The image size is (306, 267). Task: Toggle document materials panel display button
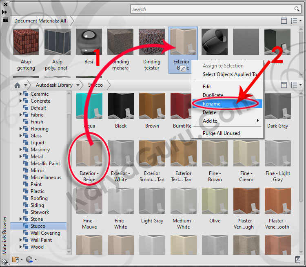point(284,20)
